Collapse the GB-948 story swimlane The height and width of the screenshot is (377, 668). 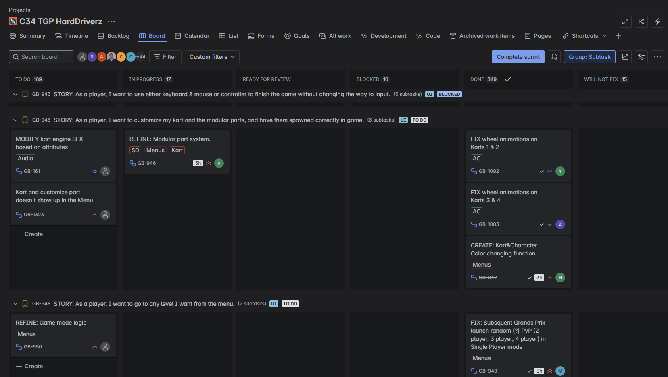point(15,304)
